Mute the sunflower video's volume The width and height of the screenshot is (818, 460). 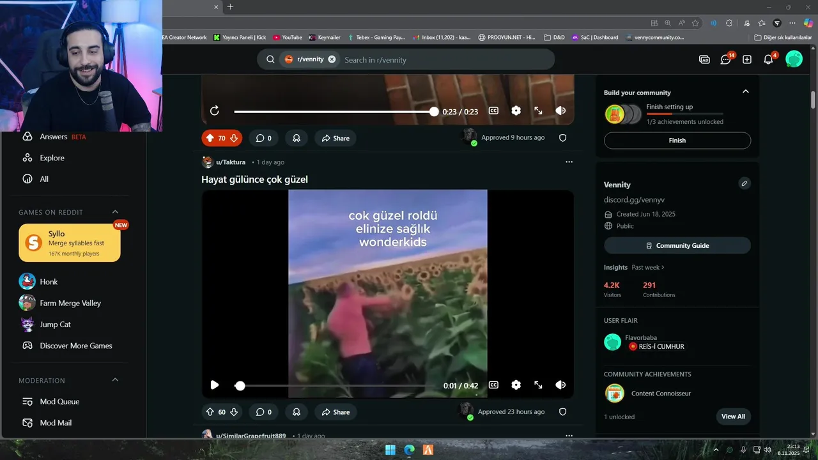tap(560, 385)
